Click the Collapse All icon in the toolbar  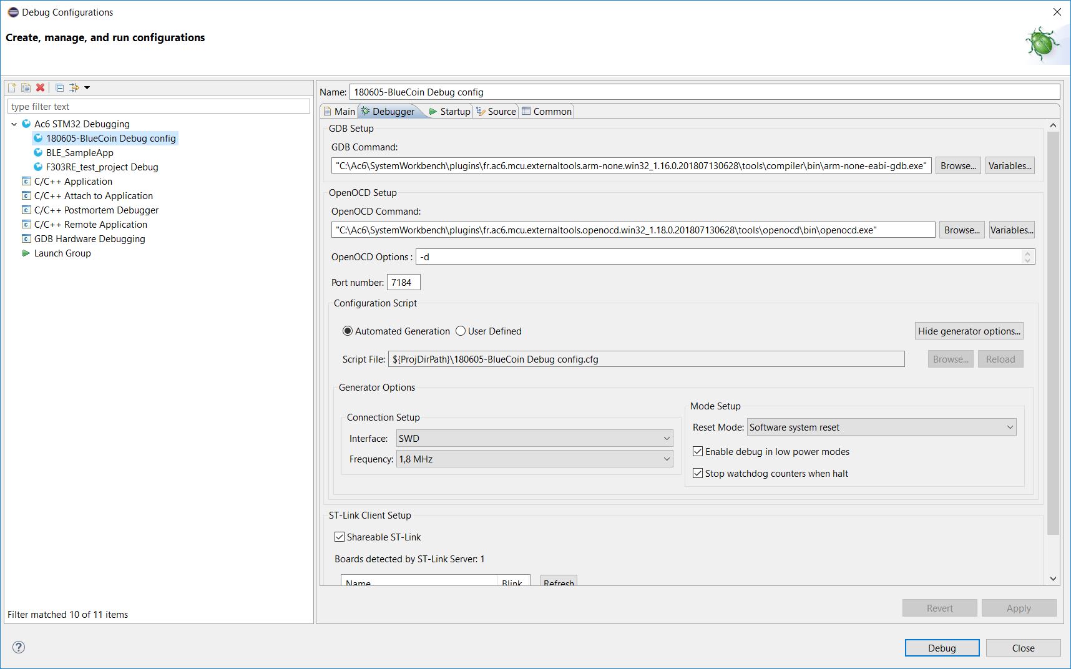tap(59, 88)
